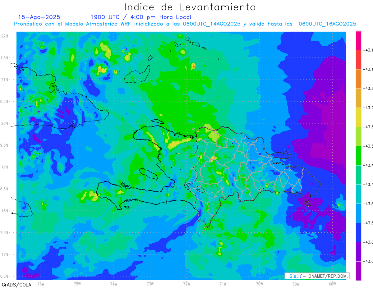Select the '1.5N' latitude tick label

coord(5,58)
